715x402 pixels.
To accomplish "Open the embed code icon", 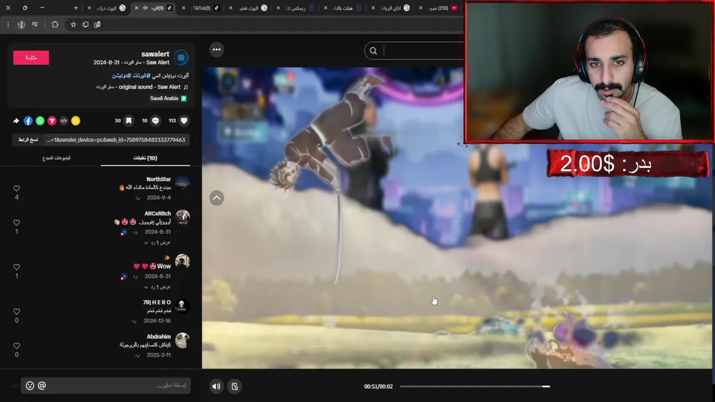I will (64, 121).
